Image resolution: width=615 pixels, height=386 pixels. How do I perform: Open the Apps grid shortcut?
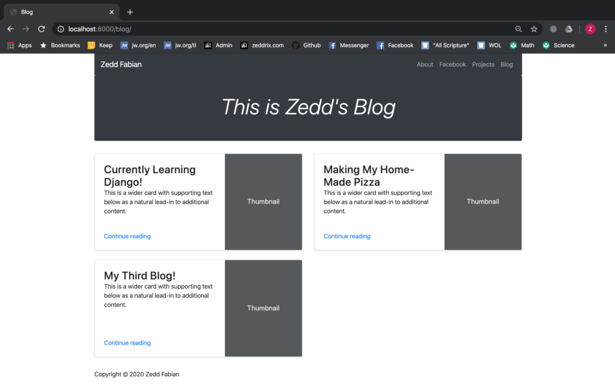(19, 45)
